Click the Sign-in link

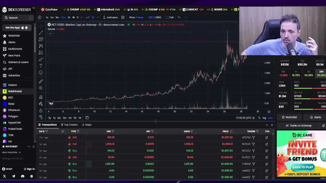29,169
